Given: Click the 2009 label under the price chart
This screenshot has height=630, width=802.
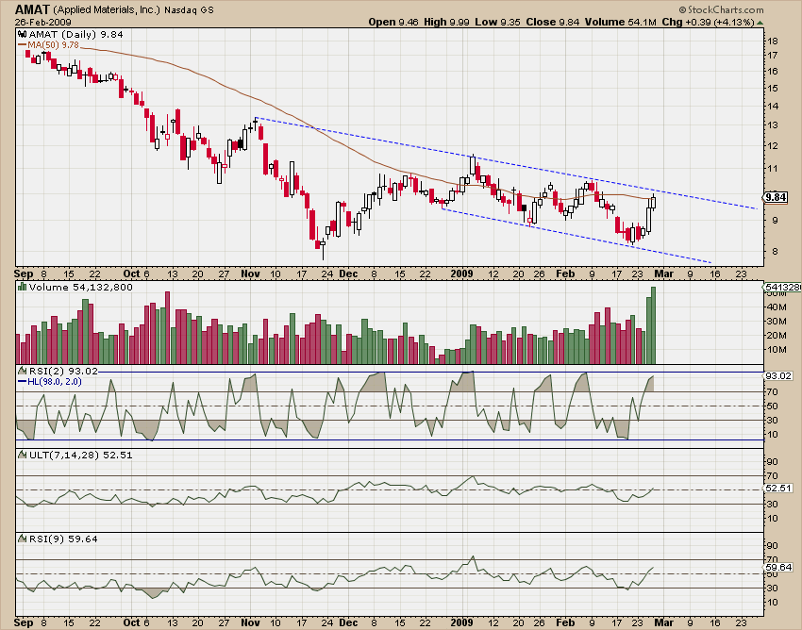Looking at the screenshot, I should pyautogui.click(x=461, y=274).
